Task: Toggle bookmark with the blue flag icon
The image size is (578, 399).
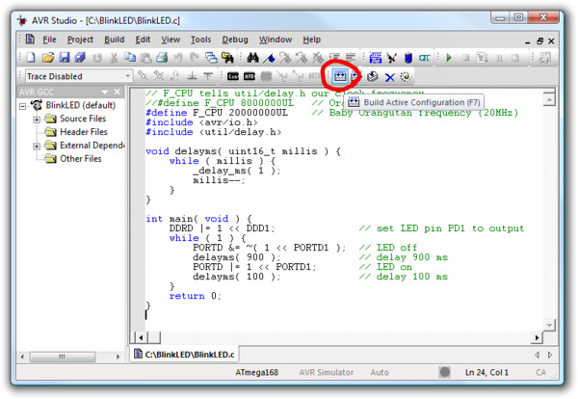Action: 270,58
